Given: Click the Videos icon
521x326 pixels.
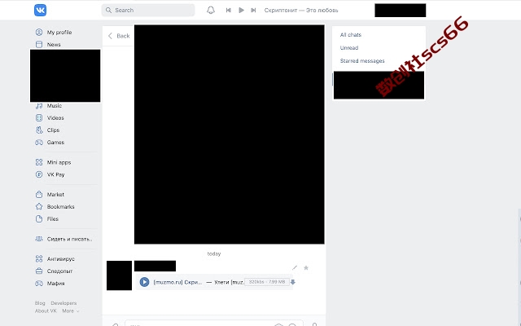Looking at the screenshot, I should pyautogui.click(x=39, y=117).
